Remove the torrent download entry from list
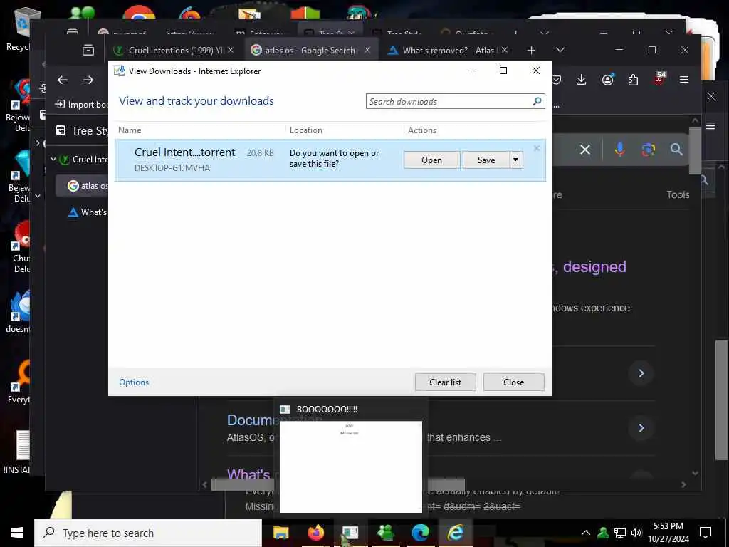 point(537,148)
